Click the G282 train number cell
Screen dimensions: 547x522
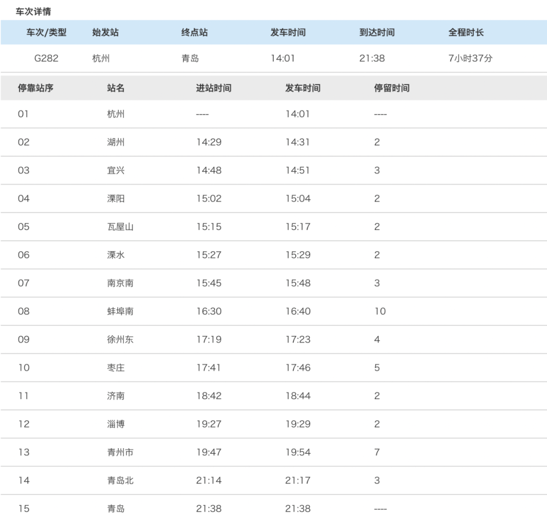point(46,58)
